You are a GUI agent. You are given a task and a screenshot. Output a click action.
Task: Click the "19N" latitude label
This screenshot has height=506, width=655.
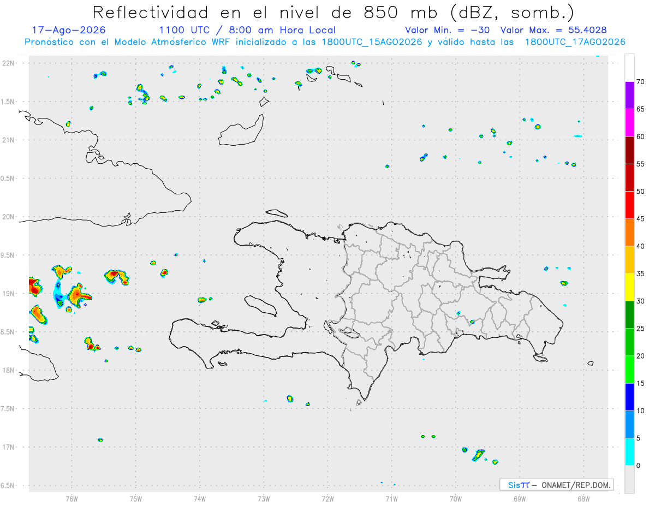tap(9, 294)
